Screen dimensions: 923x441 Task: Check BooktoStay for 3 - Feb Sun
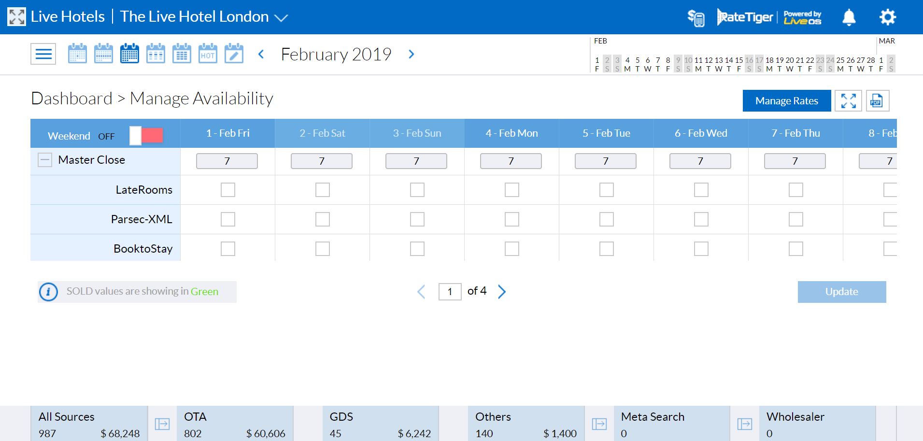(417, 249)
